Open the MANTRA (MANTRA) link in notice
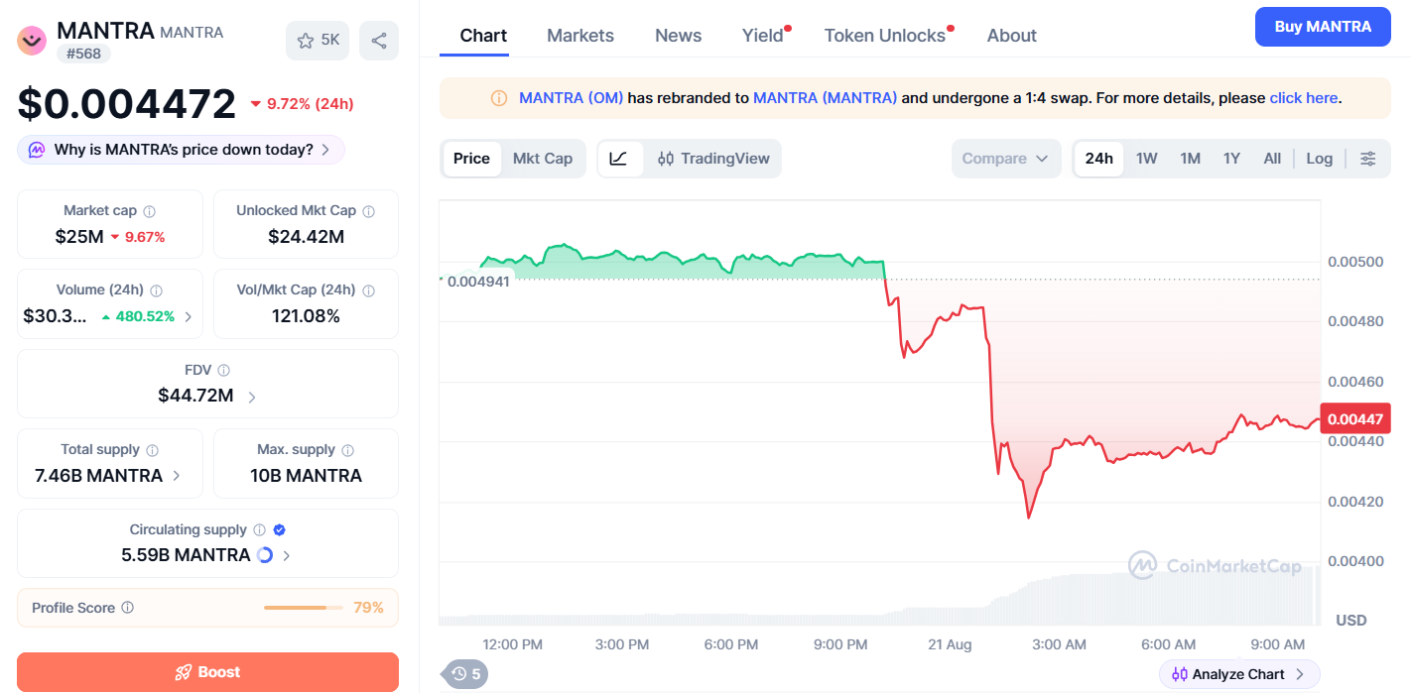 tap(826, 98)
